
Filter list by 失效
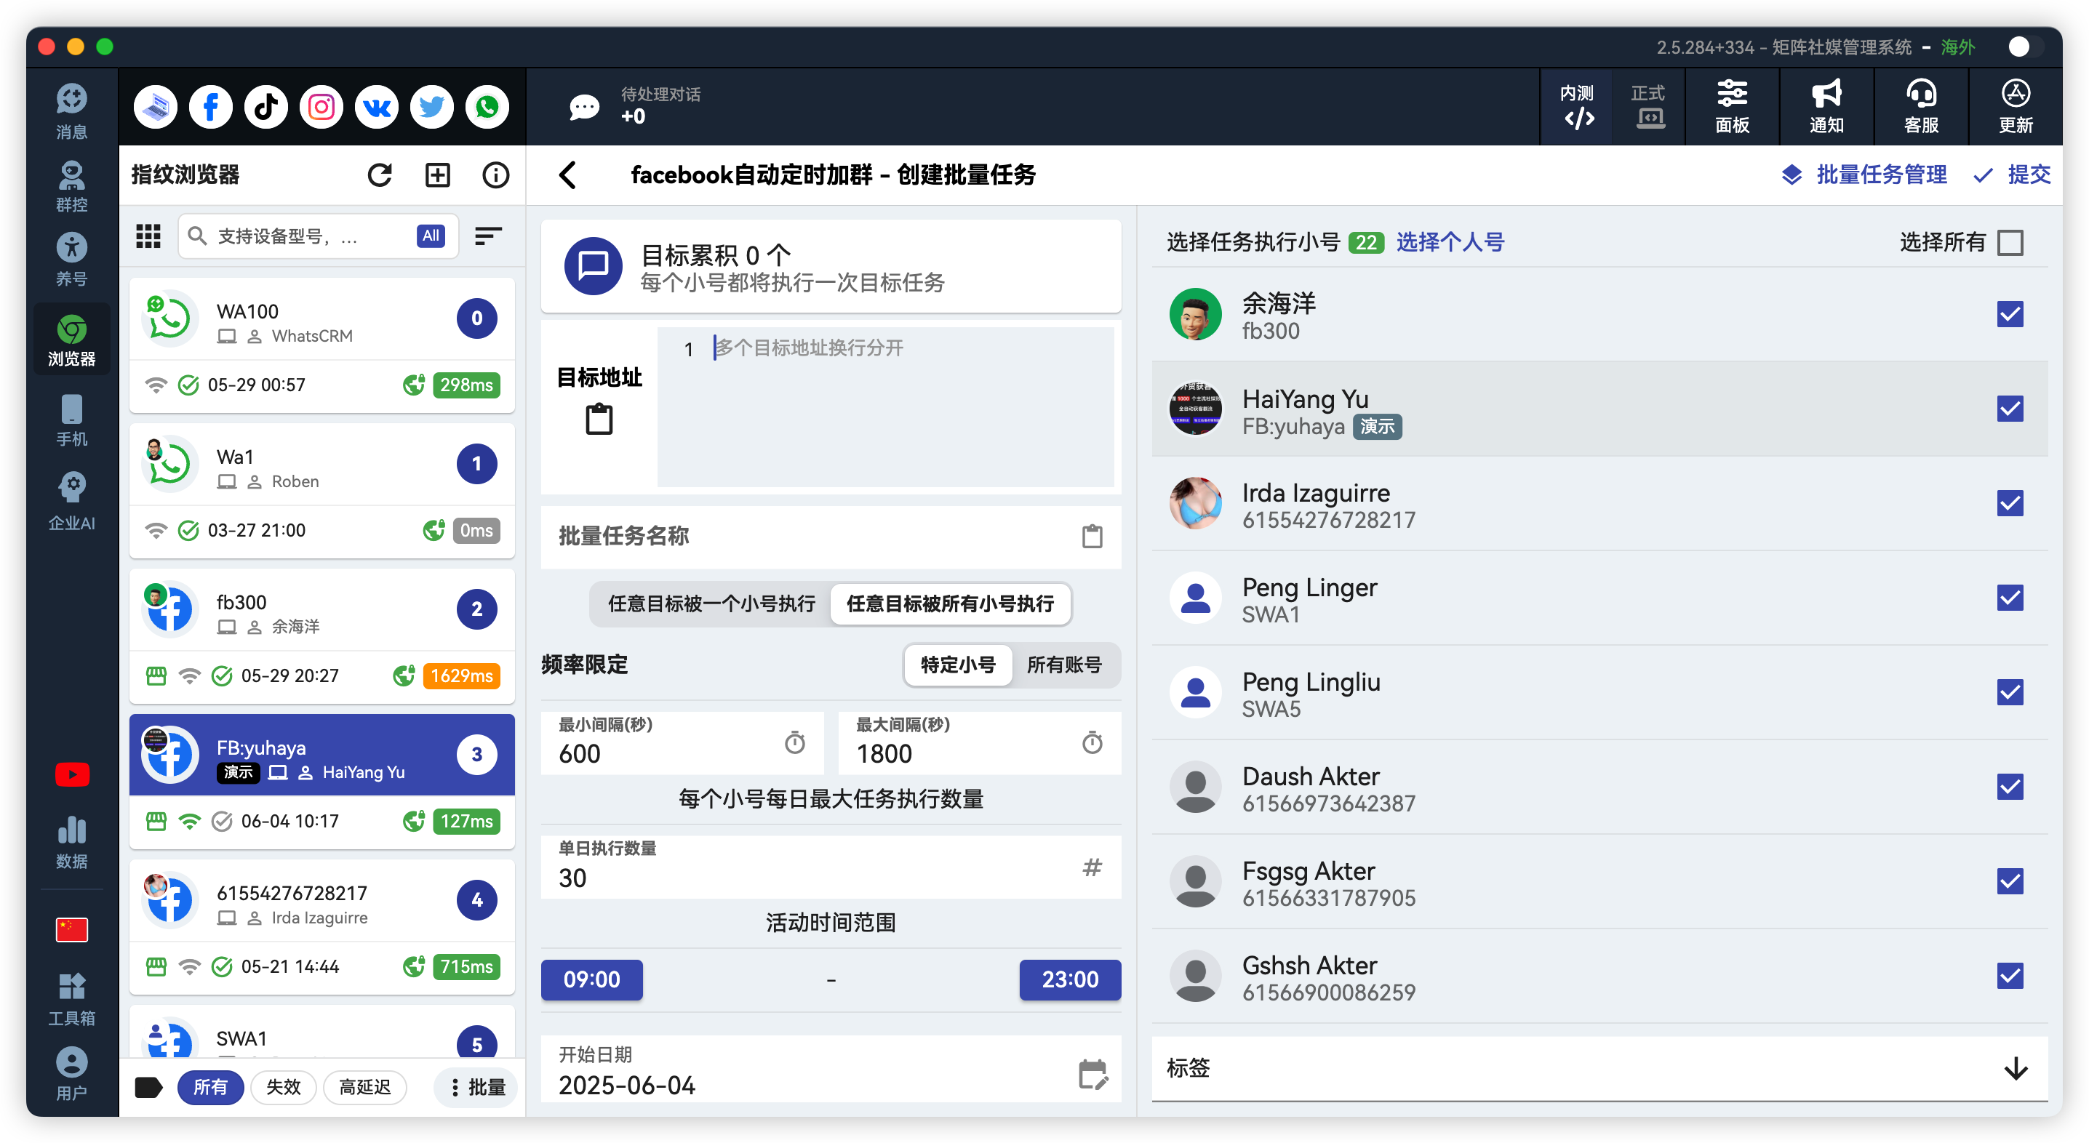click(283, 1087)
